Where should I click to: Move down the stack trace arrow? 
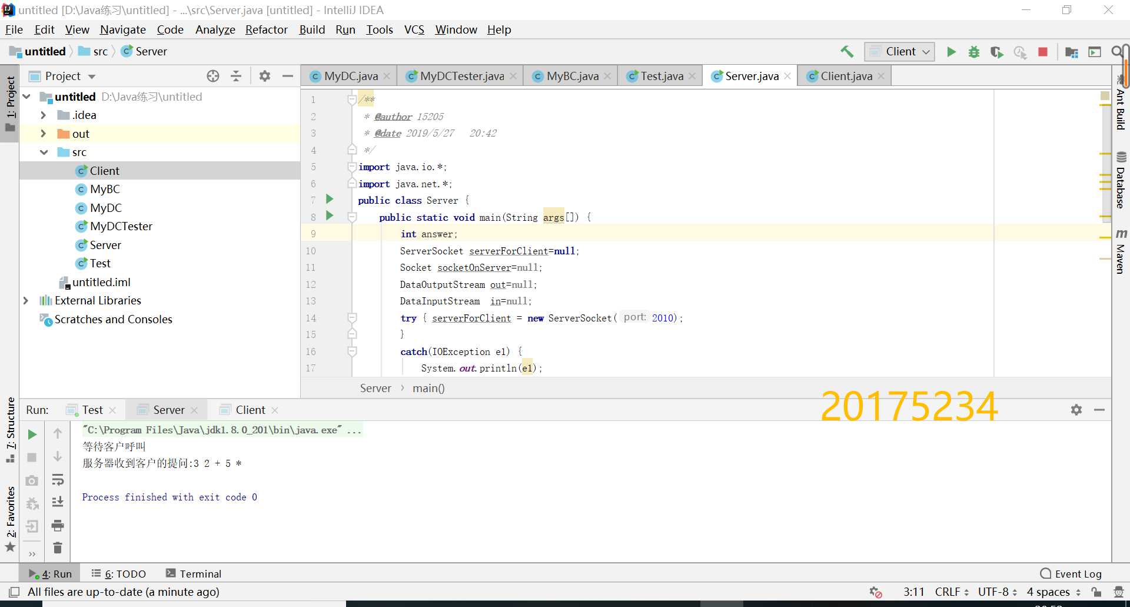[x=58, y=457]
